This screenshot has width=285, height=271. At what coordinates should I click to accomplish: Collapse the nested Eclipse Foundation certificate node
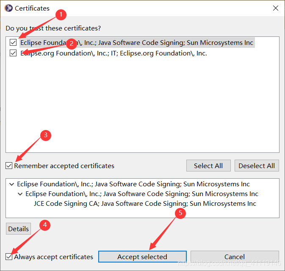pos(20,194)
